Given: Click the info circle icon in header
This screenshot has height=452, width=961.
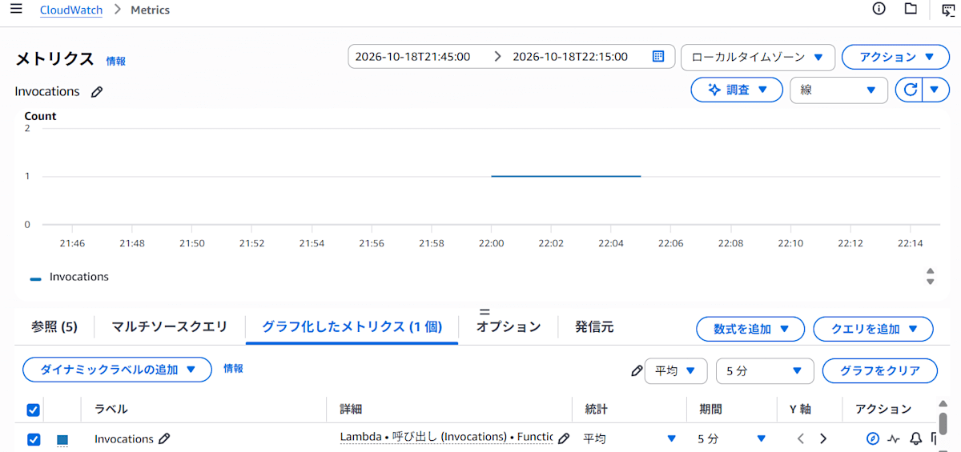Looking at the screenshot, I should coord(879,9).
